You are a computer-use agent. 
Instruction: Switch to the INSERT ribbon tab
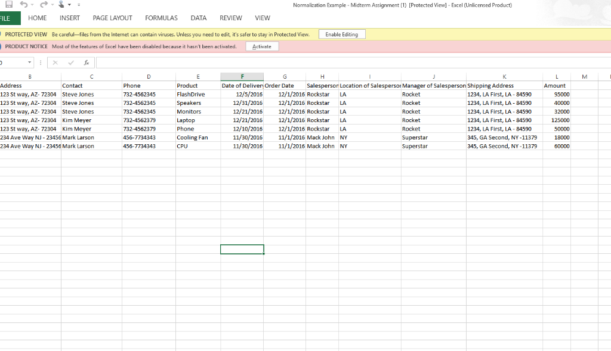coord(70,18)
